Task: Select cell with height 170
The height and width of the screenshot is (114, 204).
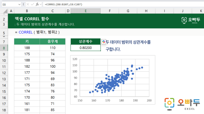Action: 27,97
